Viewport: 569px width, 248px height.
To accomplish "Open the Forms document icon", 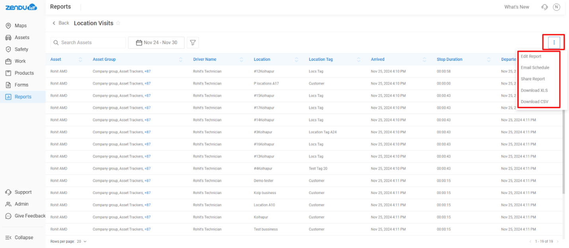I will [8, 85].
